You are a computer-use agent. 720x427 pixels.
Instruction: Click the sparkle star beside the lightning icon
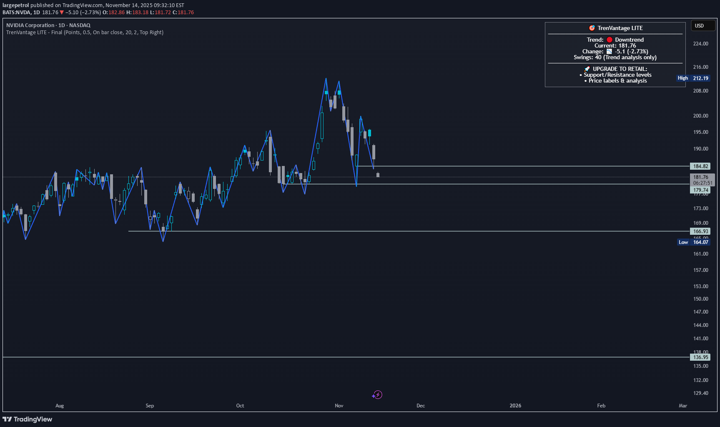(x=374, y=396)
